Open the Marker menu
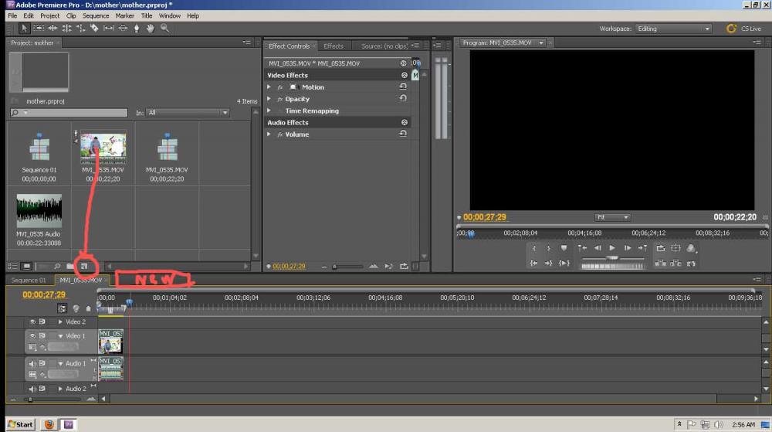This screenshot has width=772, height=432. click(125, 15)
